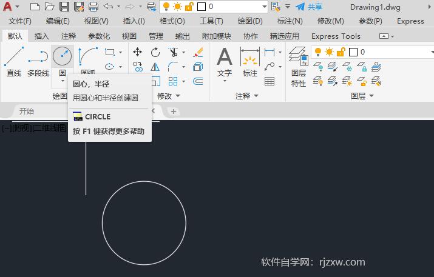This screenshot has width=434, height=277.
Task: Open the Draw (绘图) menu
Action: coord(250,21)
